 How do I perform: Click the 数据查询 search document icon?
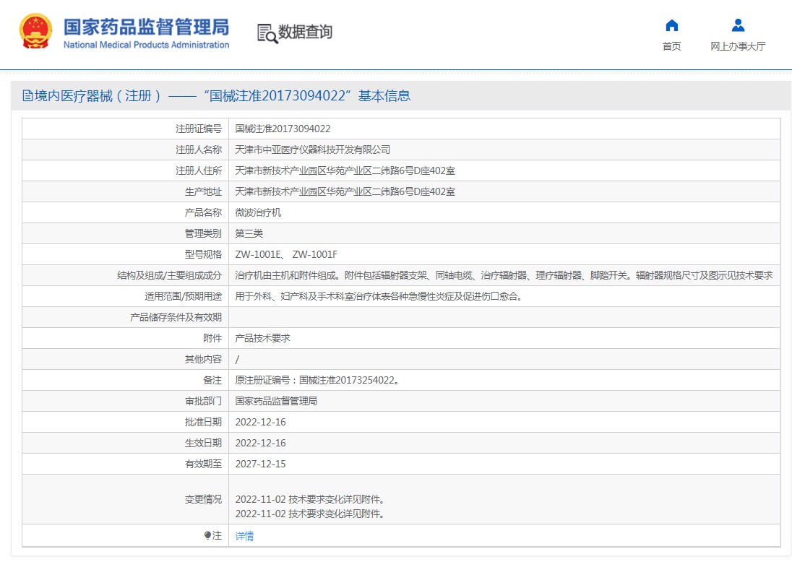click(267, 33)
